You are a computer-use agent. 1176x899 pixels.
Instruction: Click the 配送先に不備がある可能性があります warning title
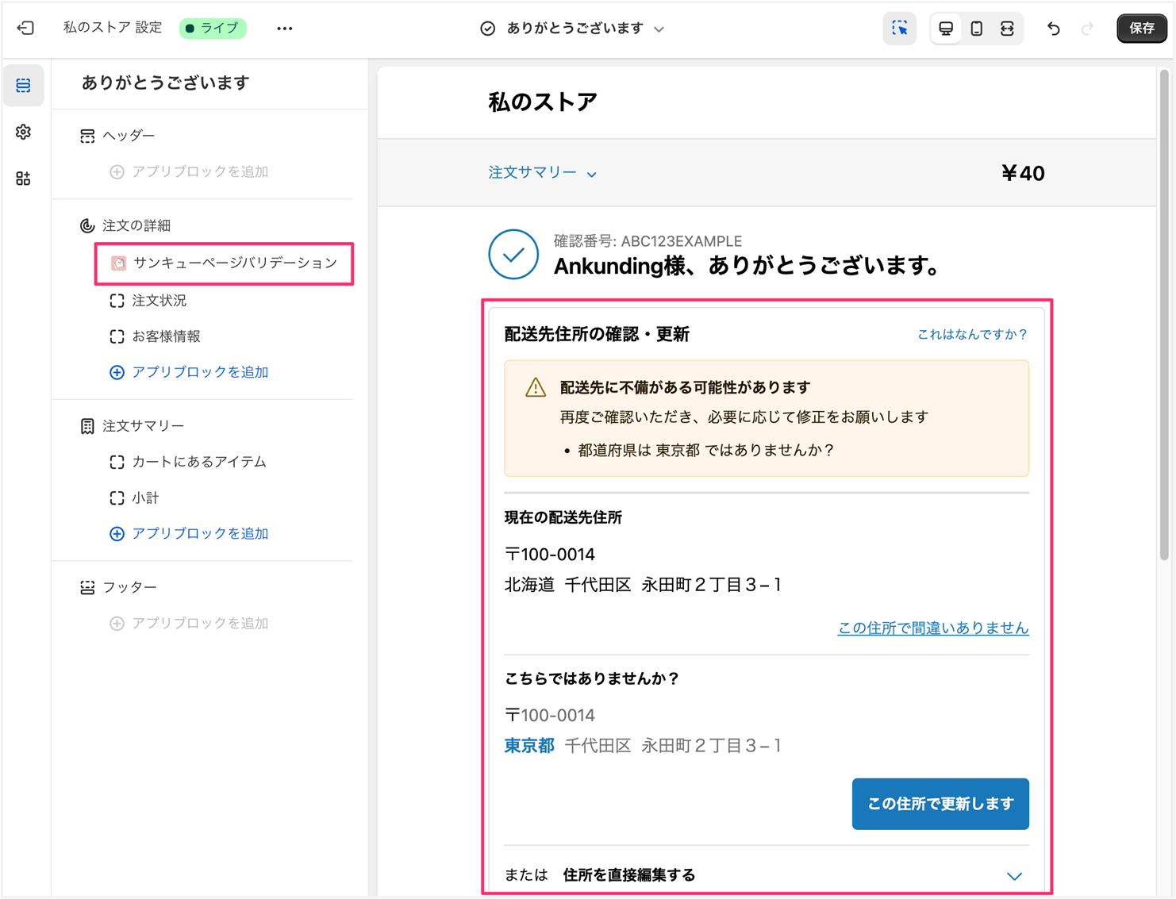(x=686, y=388)
